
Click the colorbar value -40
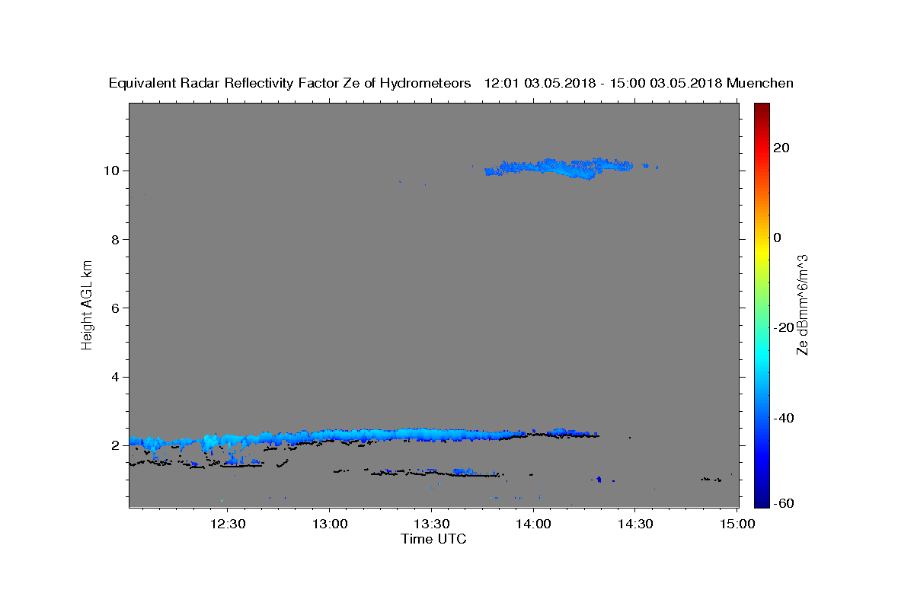[785, 417]
